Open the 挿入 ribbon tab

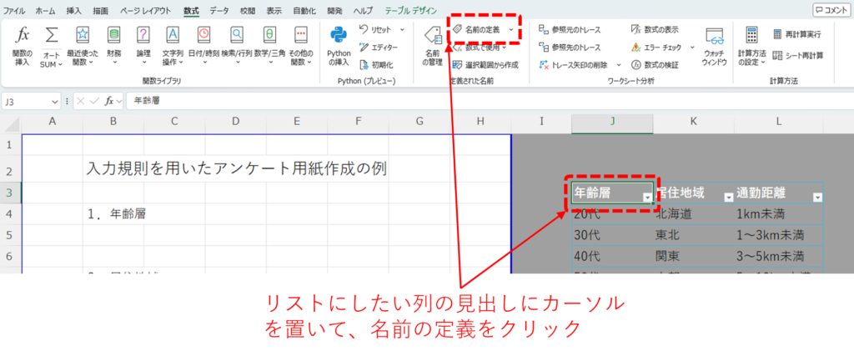[73, 11]
